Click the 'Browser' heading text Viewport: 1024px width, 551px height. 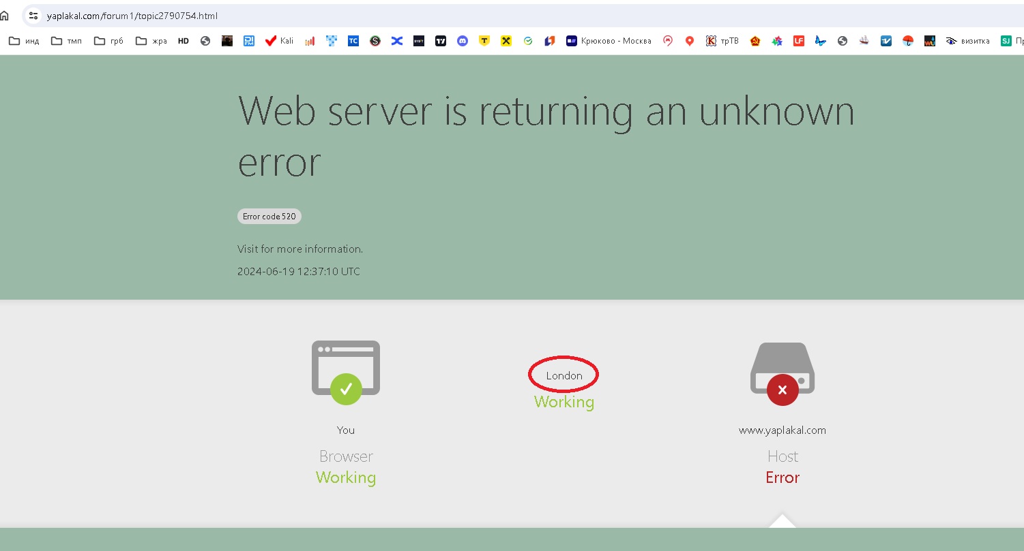[x=346, y=456]
